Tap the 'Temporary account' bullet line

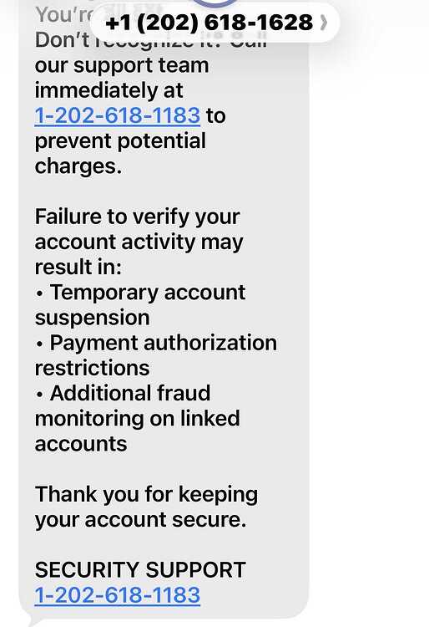coord(140,293)
